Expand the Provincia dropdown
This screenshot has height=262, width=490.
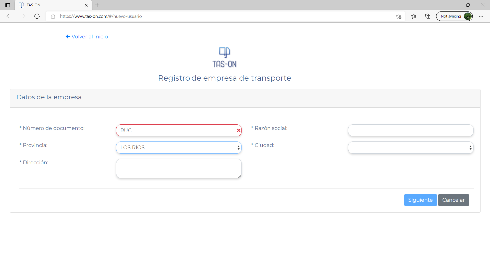pyautogui.click(x=179, y=148)
